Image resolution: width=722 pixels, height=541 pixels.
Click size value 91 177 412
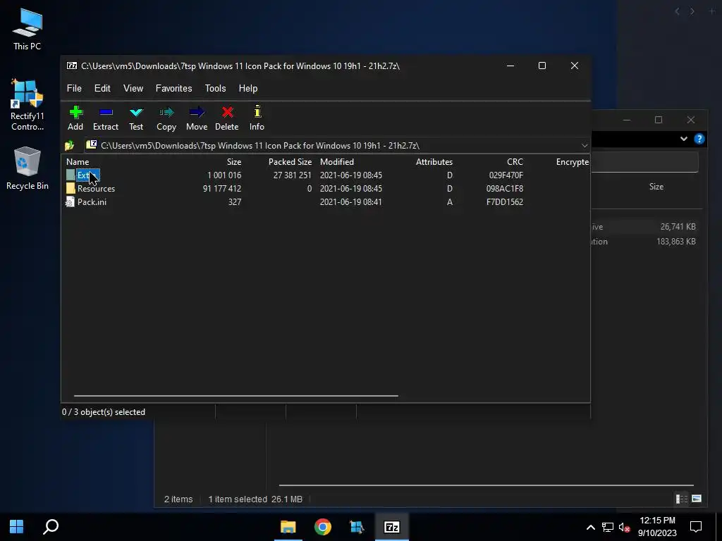tap(222, 189)
